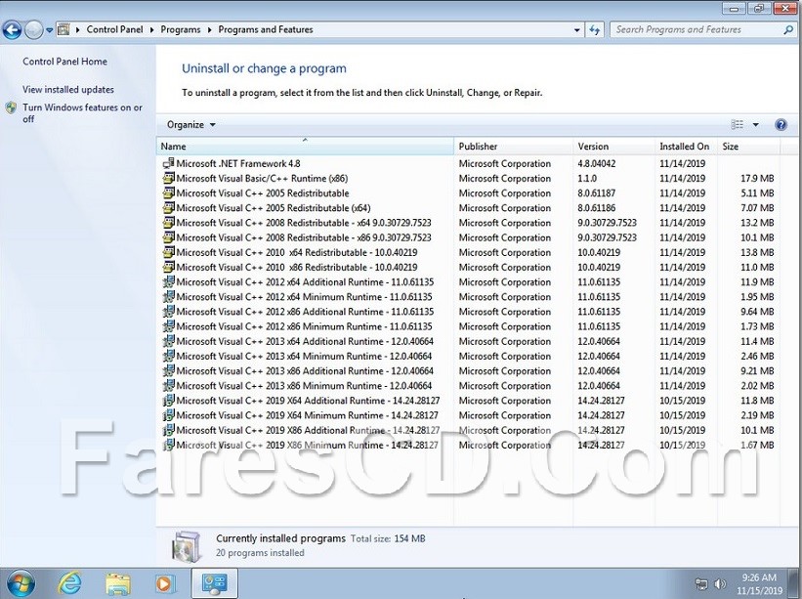Sort list by Size column header
This screenshot has width=802, height=599.
tap(749, 147)
